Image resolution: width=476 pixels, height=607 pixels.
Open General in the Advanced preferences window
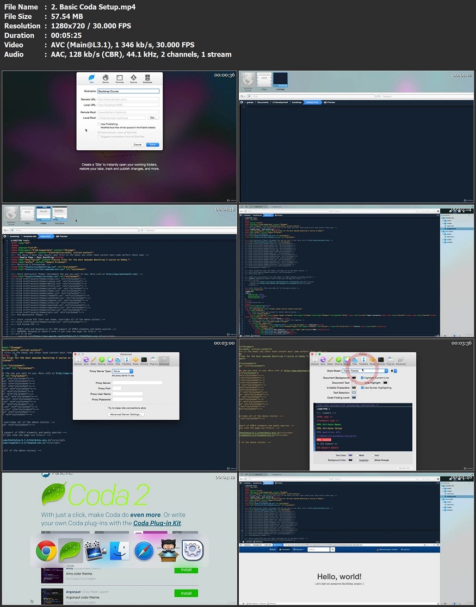[x=78, y=361]
